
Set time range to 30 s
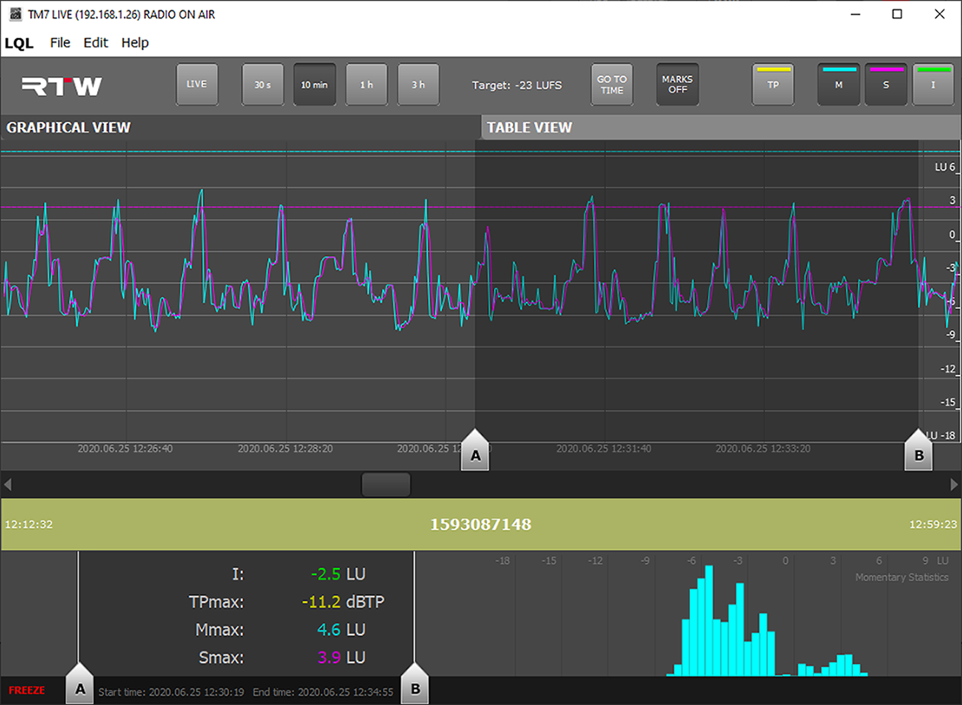click(263, 85)
